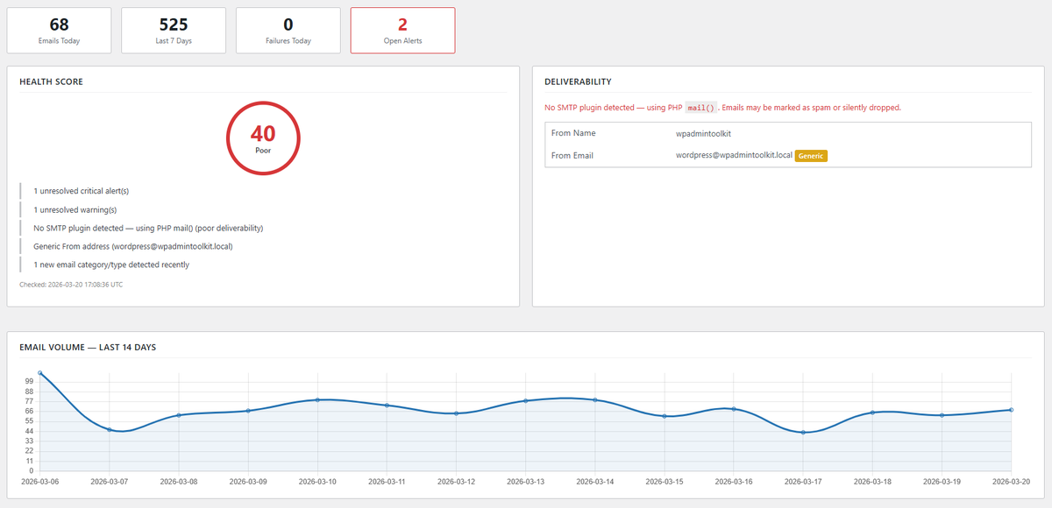
Task: Click the wordpress@wpadmintoolkit.local From Email value
Action: 735,156
